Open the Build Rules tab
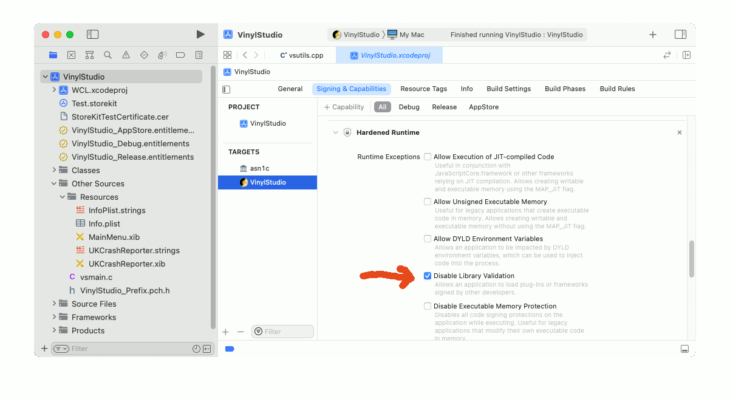 click(x=618, y=89)
